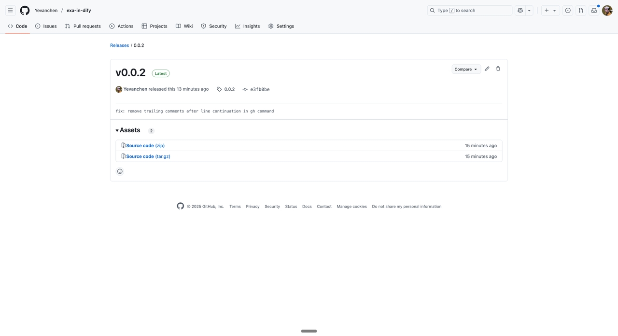Click the Releases breadcrumb link
Viewport: 618px width, 336px height.
click(119, 45)
